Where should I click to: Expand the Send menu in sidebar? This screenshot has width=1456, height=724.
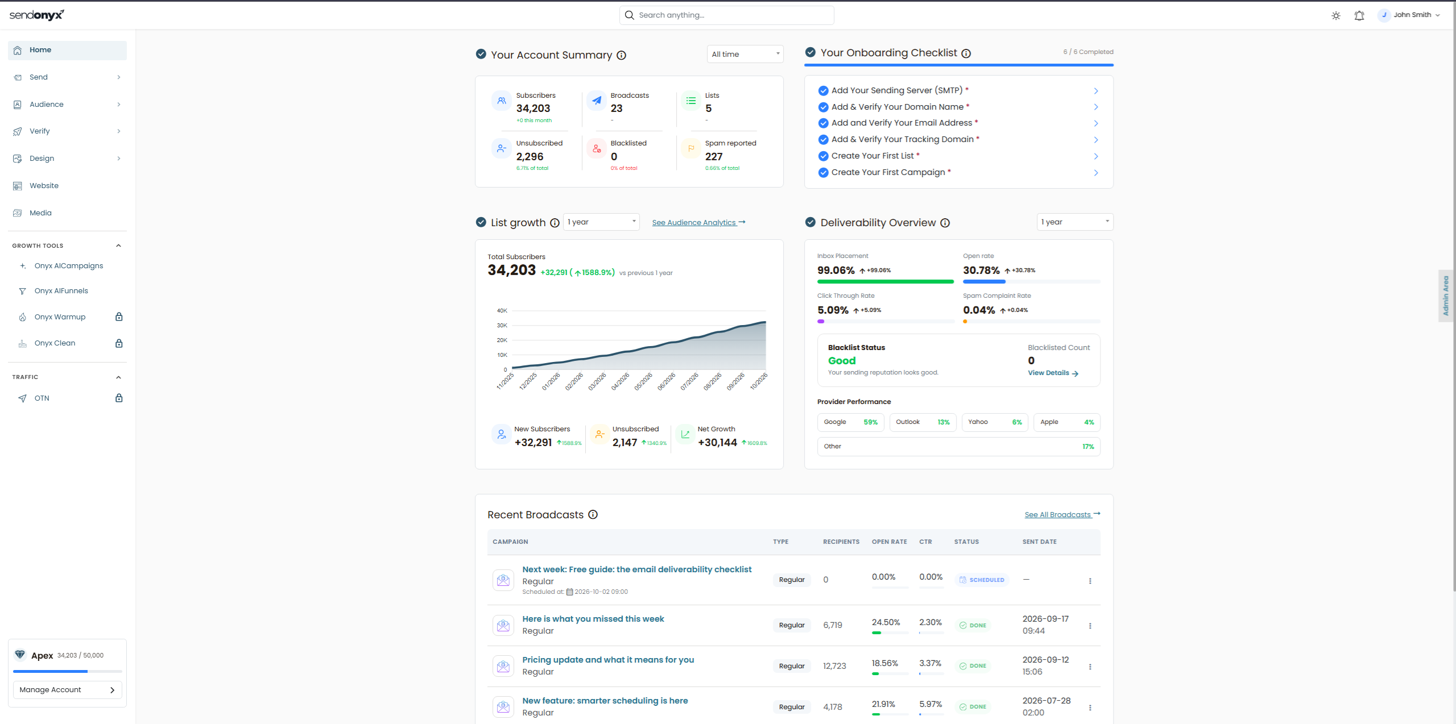point(68,77)
